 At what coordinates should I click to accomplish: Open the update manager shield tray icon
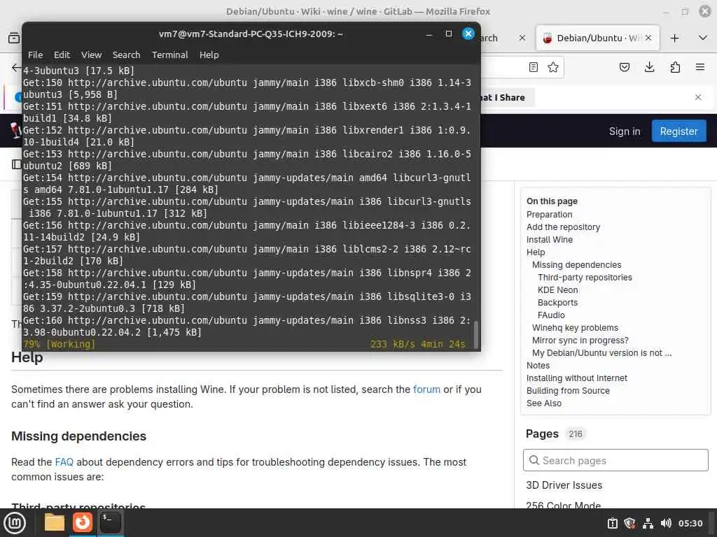click(629, 523)
